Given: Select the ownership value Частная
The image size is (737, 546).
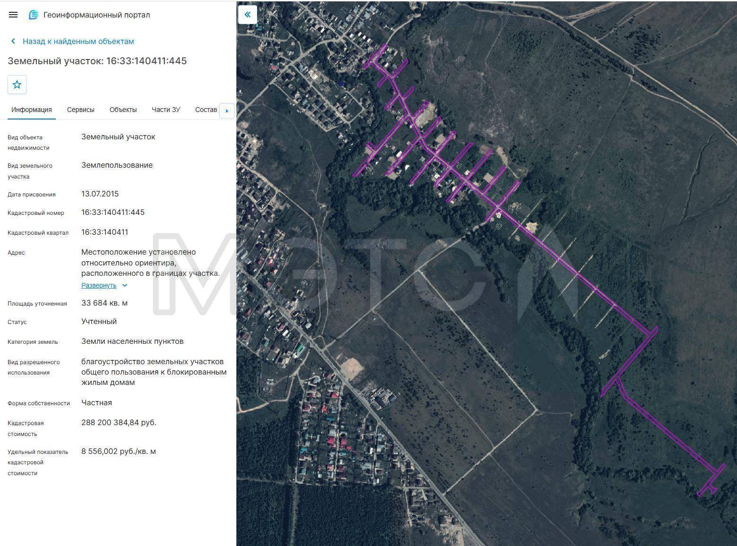Looking at the screenshot, I should tap(97, 403).
